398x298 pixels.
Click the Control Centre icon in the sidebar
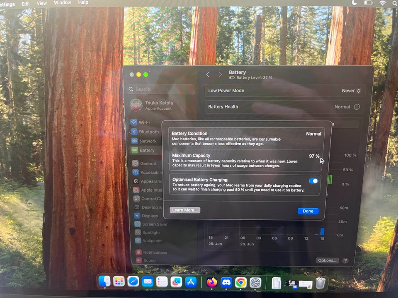136,199
